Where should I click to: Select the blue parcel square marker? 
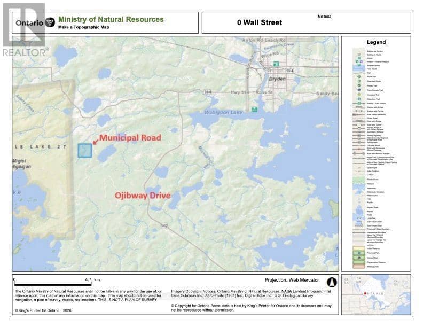click(85, 151)
